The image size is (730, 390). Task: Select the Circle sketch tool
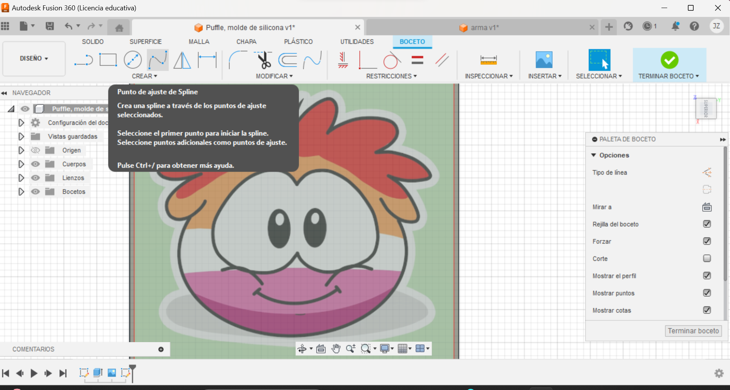133,60
